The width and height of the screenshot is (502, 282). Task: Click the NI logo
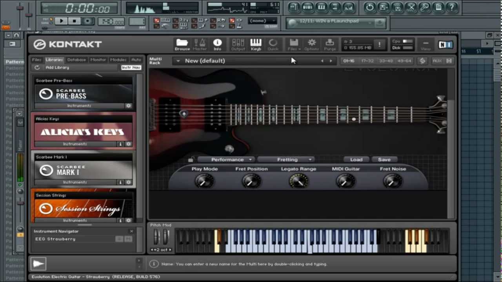point(446,45)
